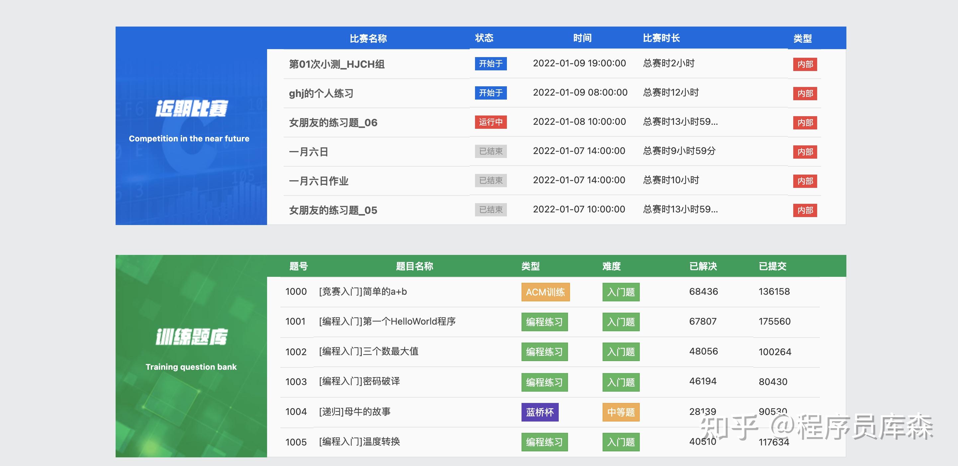Open problem [编程入门]温度转换

click(359, 441)
